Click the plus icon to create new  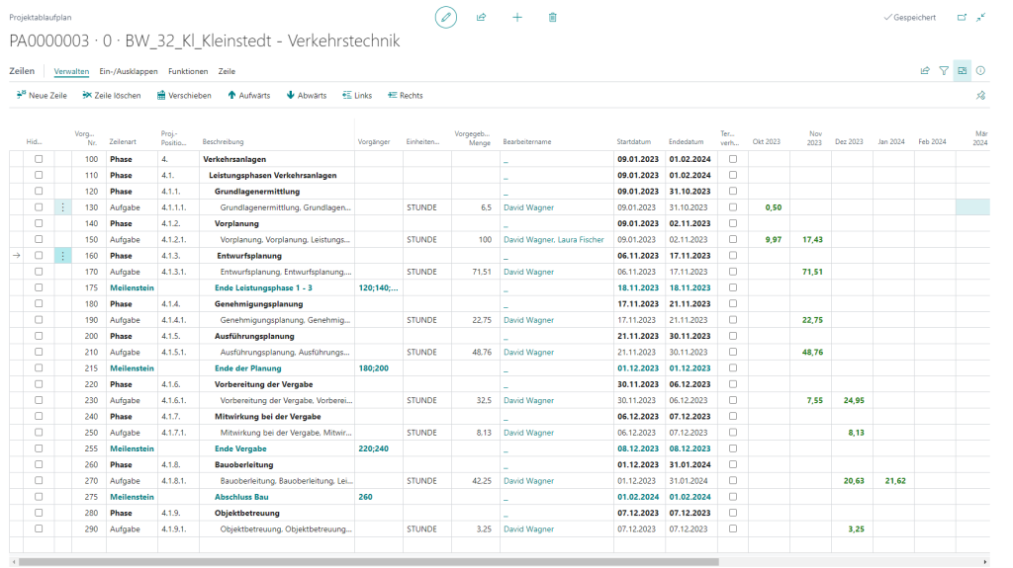[516, 18]
